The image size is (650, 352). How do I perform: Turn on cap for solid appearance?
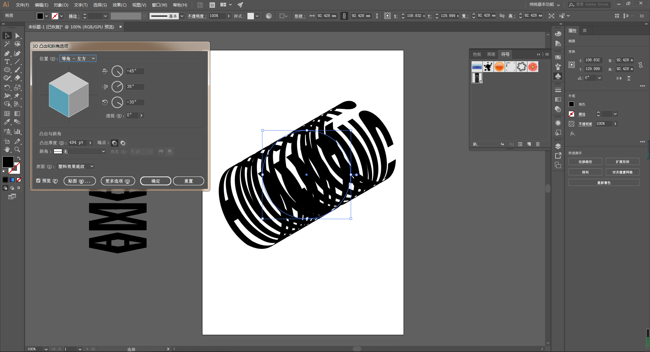click(x=115, y=143)
